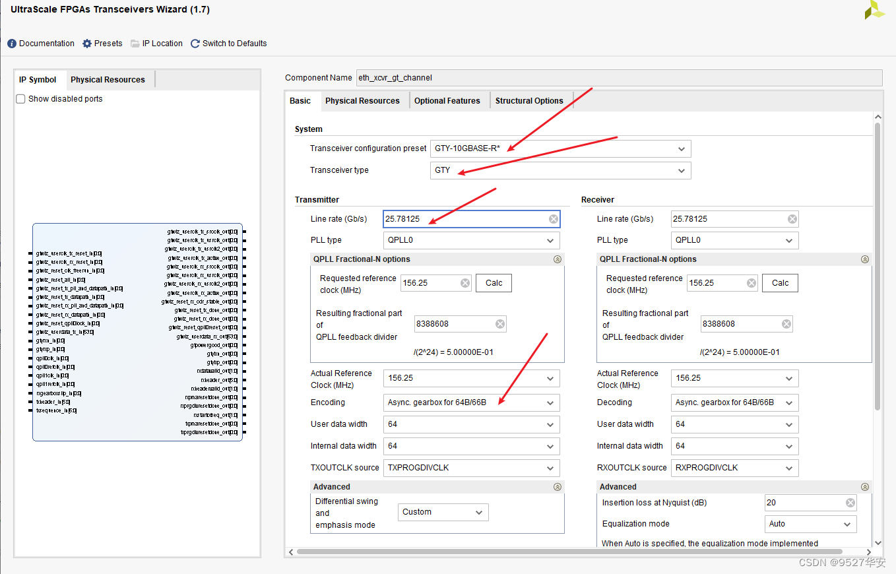Switch to Optional Features tab
The width and height of the screenshot is (896, 574).
[447, 101]
